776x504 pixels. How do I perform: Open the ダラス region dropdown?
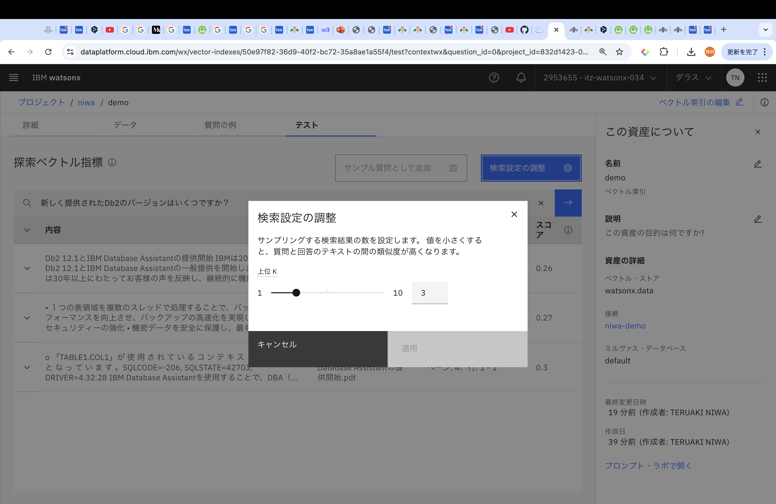point(693,77)
